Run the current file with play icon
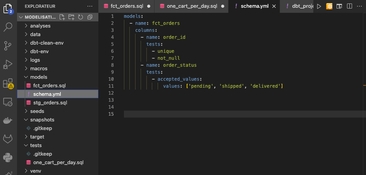Screen dimensions: 366x175 point(319,6)
